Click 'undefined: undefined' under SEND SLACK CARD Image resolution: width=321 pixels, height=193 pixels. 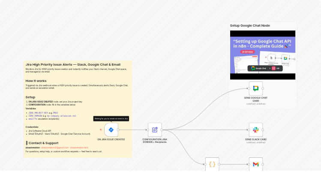pyautogui.click(x=256, y=142)
